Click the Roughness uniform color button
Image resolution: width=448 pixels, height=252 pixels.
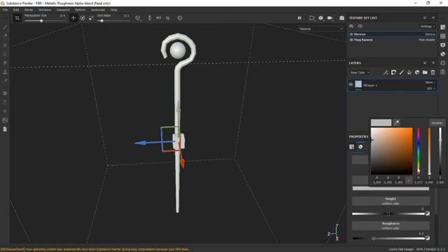tap(391, 225)
